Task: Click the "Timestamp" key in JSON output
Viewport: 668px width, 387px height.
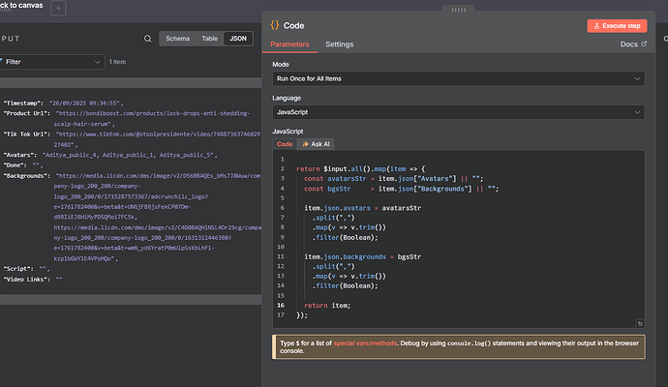Action: (x=23, y=103)
